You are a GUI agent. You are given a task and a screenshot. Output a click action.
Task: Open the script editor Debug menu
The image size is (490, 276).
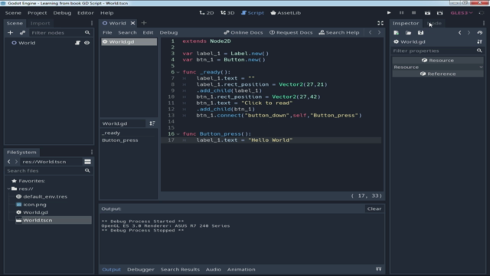pyautogui.click(x=168, y=32)
